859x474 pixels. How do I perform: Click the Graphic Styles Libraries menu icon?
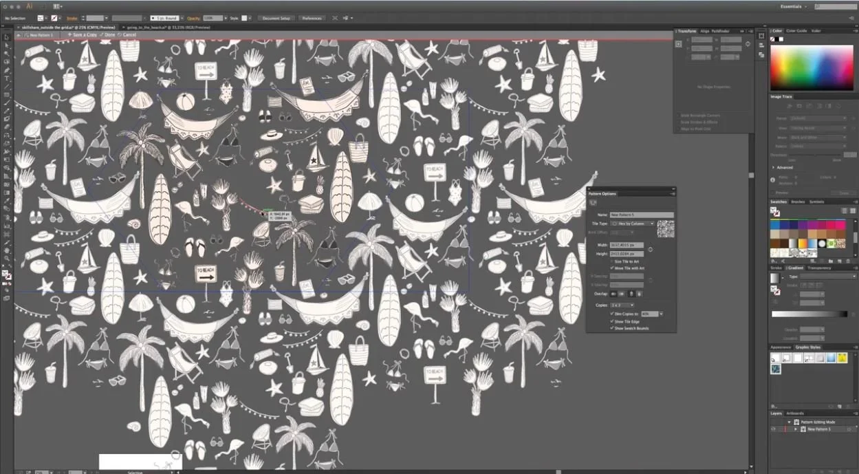(773, 407)
